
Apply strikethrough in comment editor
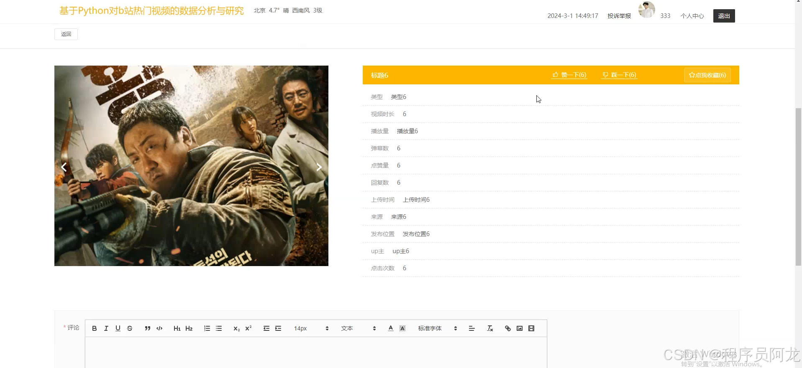130,328
